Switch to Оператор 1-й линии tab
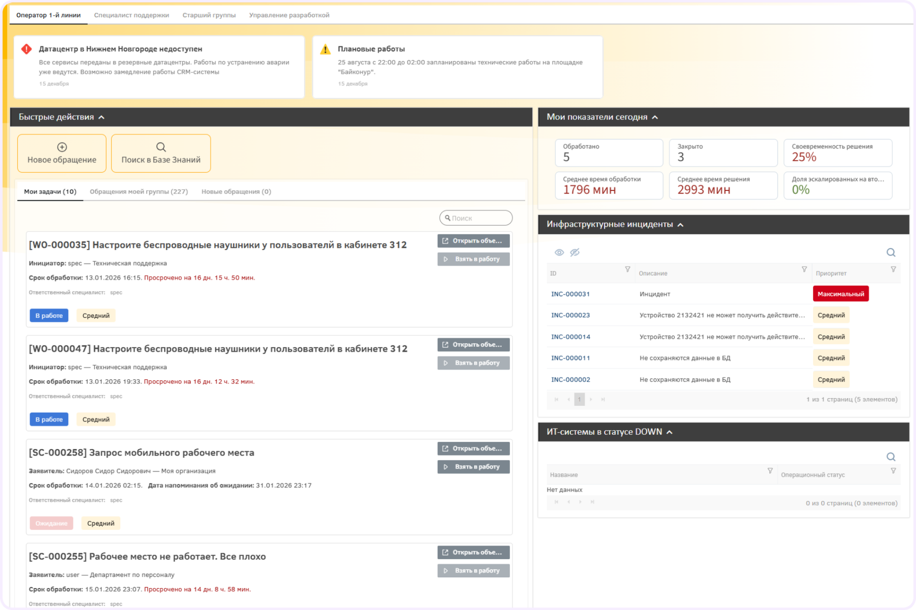 click(x=49, y=15)
